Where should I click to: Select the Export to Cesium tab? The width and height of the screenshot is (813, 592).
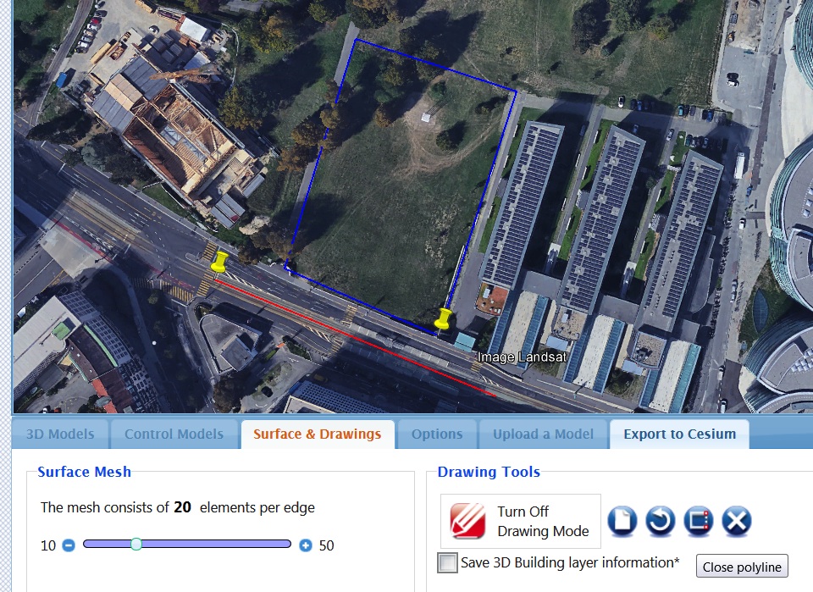(x=680, y=434)
